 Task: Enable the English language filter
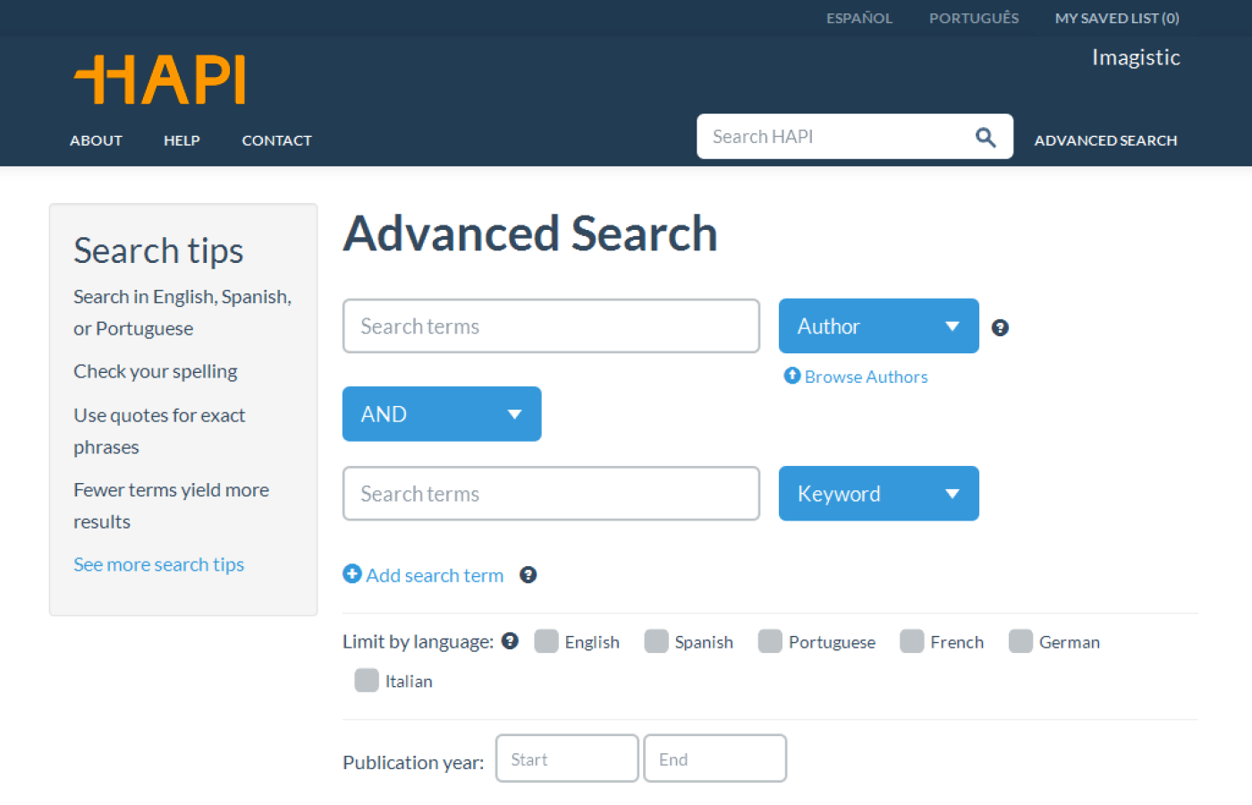(x=546, y=640)
